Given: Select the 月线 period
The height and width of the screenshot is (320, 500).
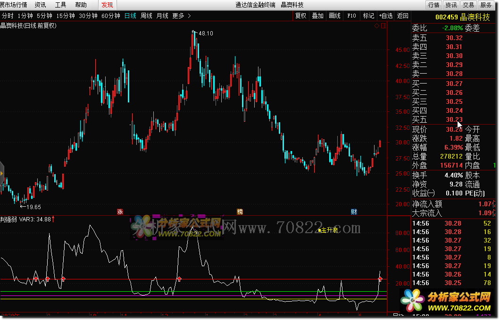Looking at the screenshot, I should click(162, 16).
